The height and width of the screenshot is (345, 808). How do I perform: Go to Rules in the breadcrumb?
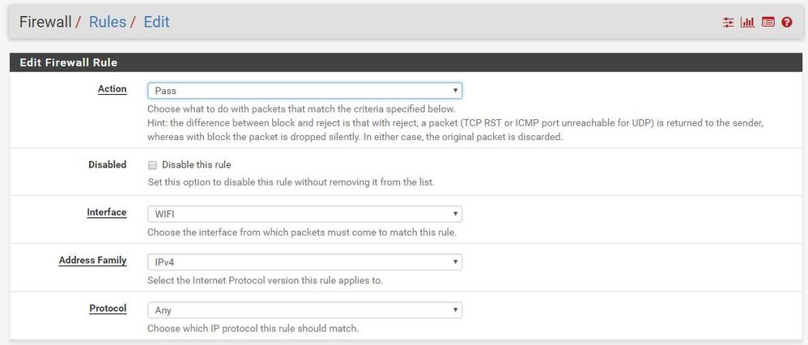click(x=107, y=22)
